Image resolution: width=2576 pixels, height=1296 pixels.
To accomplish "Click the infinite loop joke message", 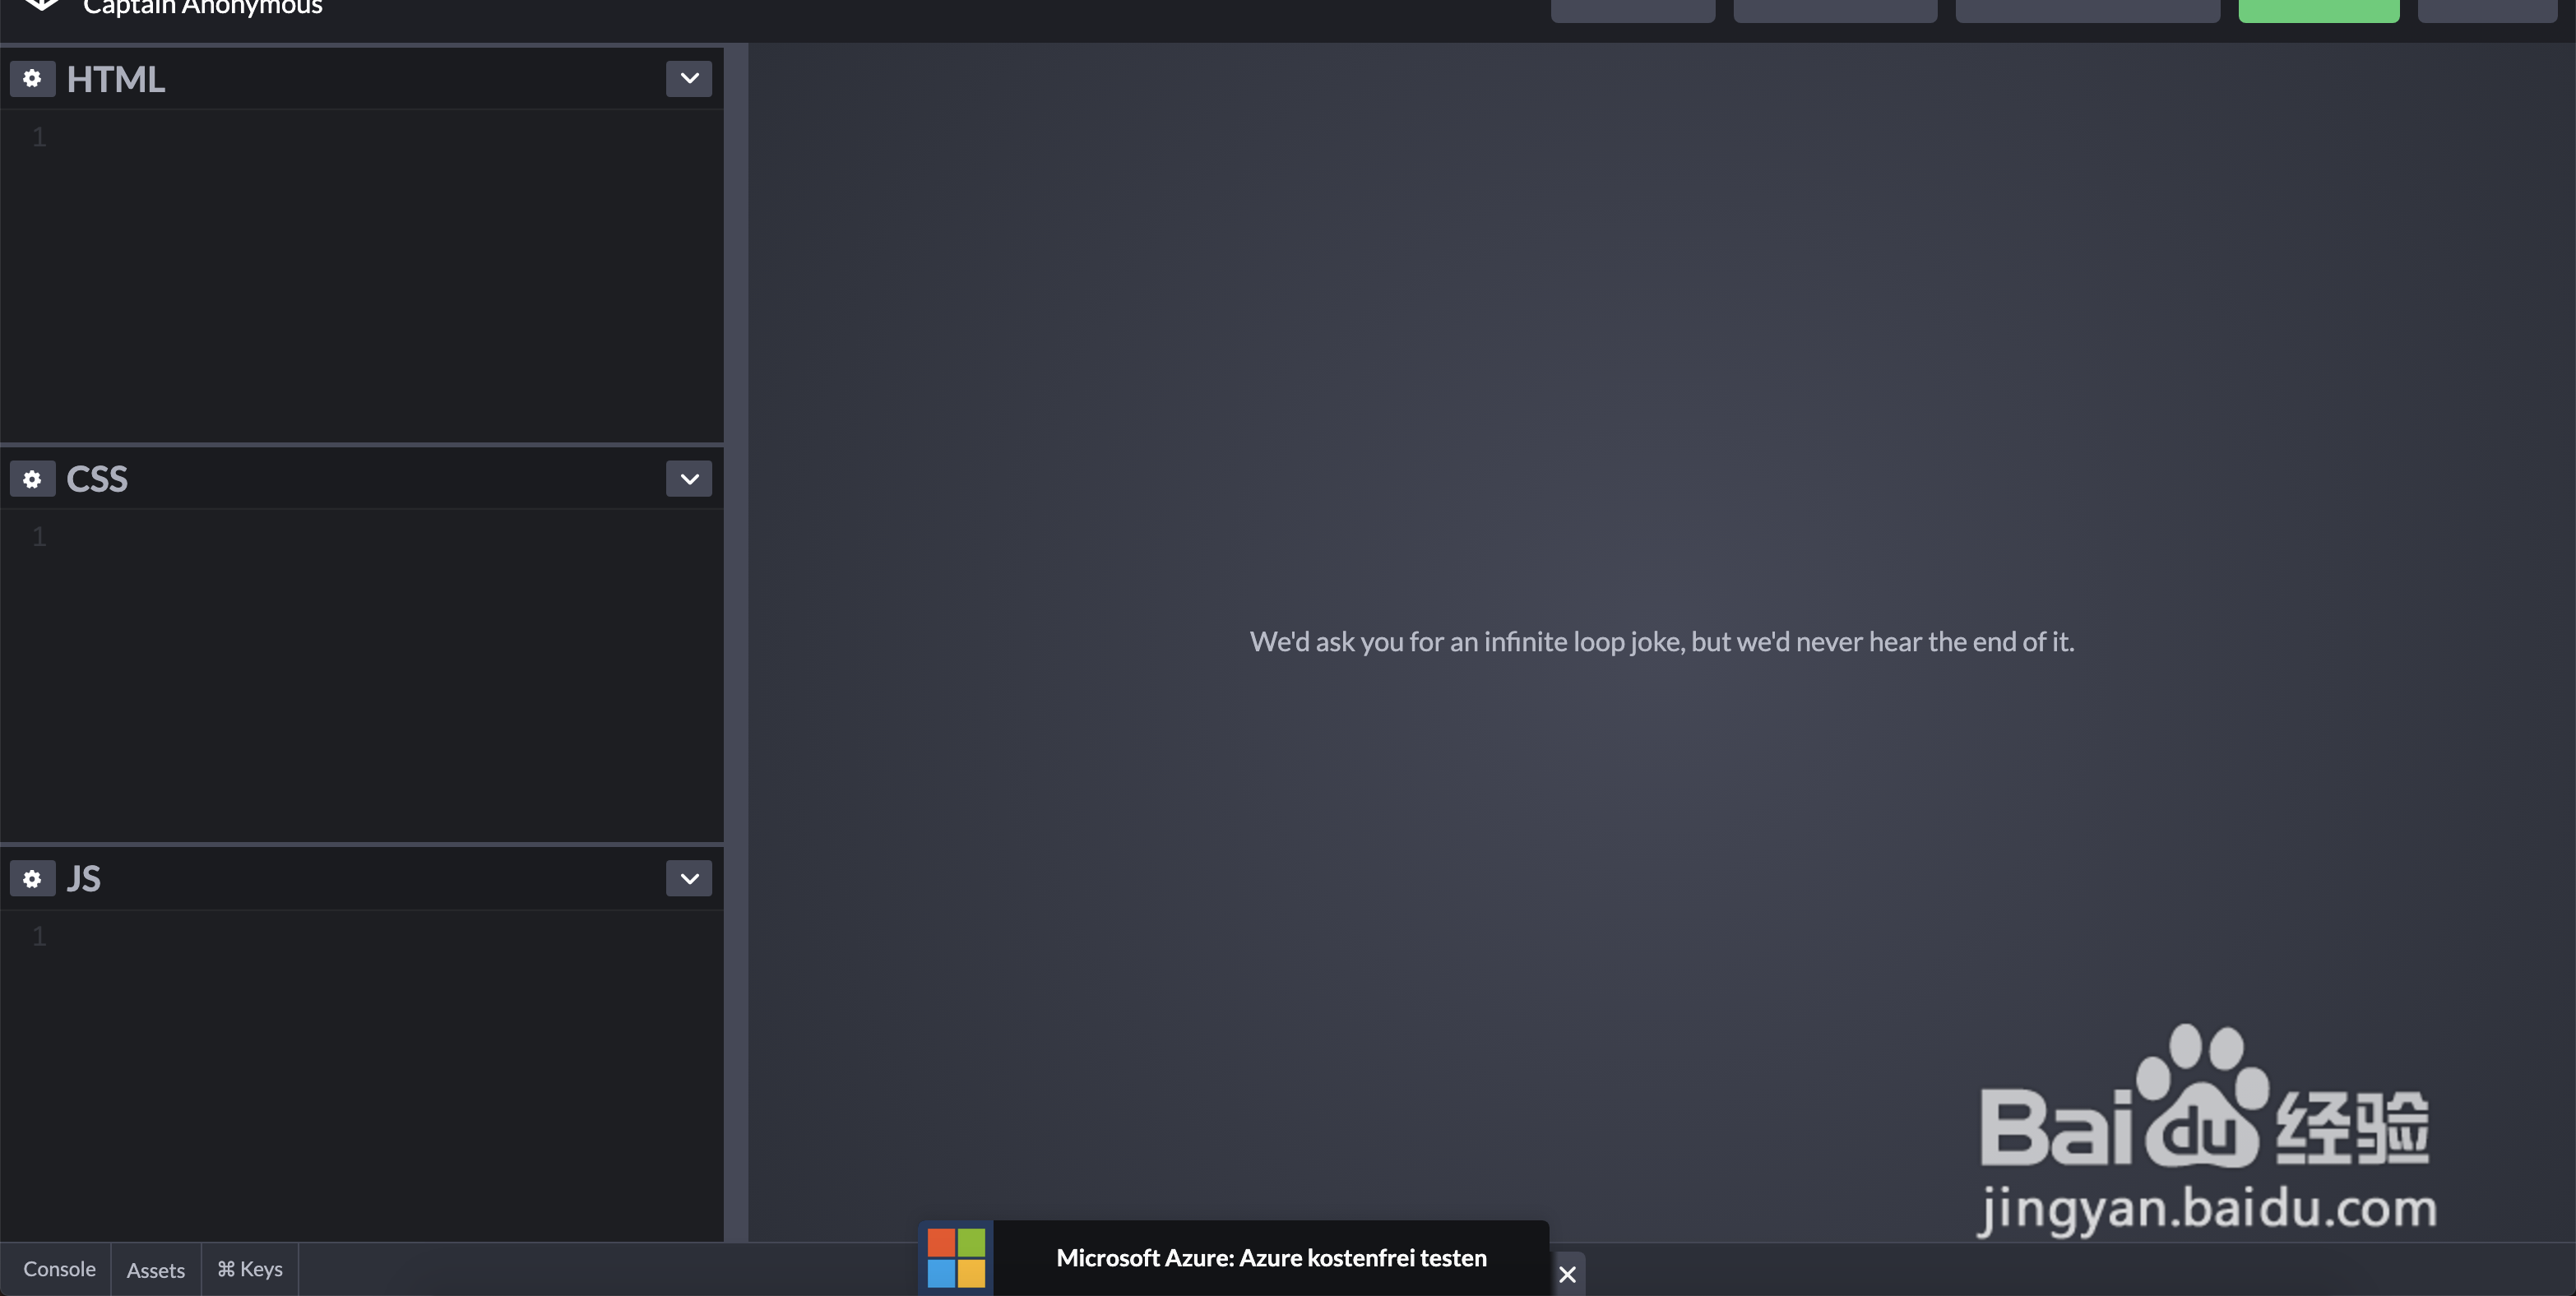I will point(1662,641).
